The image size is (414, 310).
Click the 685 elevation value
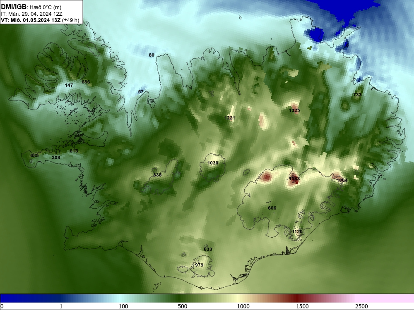[34, 155]
